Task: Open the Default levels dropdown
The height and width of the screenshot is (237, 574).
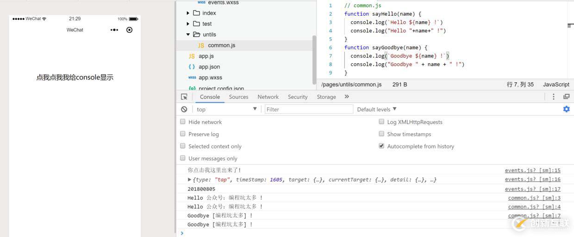Action: pyautogui.click(x=377, y=109)
